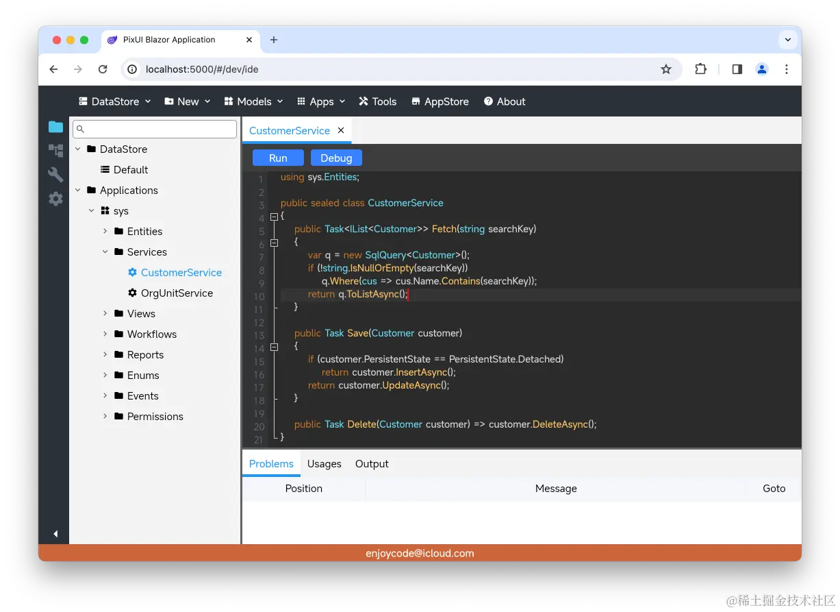
Task: Expand the Events folder
Action: 105,395
